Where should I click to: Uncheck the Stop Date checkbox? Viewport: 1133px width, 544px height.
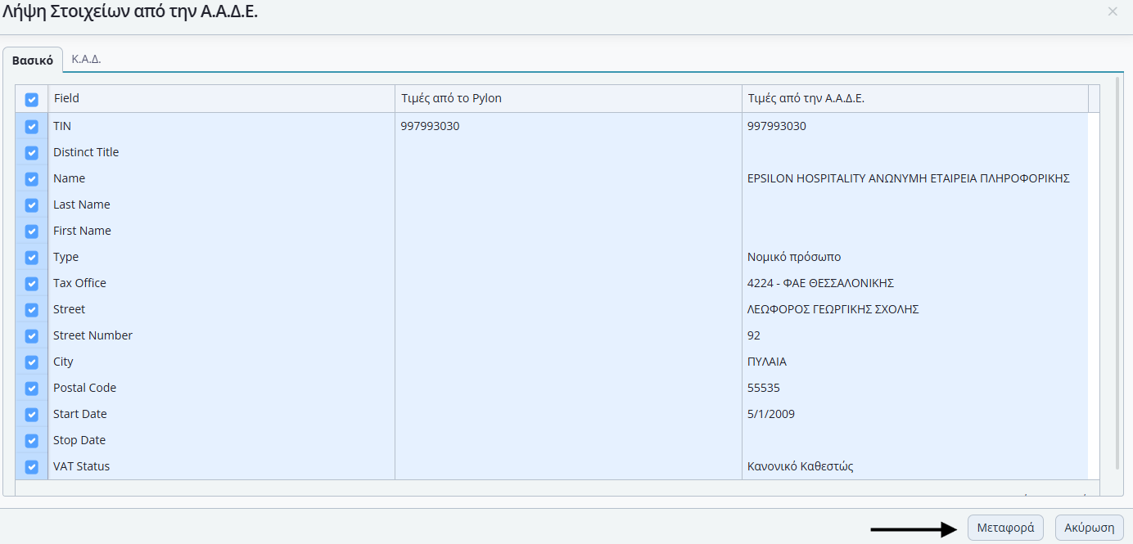tap(32, 441)
